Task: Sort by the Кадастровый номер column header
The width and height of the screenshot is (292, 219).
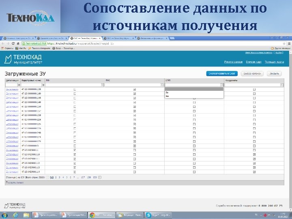Action: tap(32, 80)
